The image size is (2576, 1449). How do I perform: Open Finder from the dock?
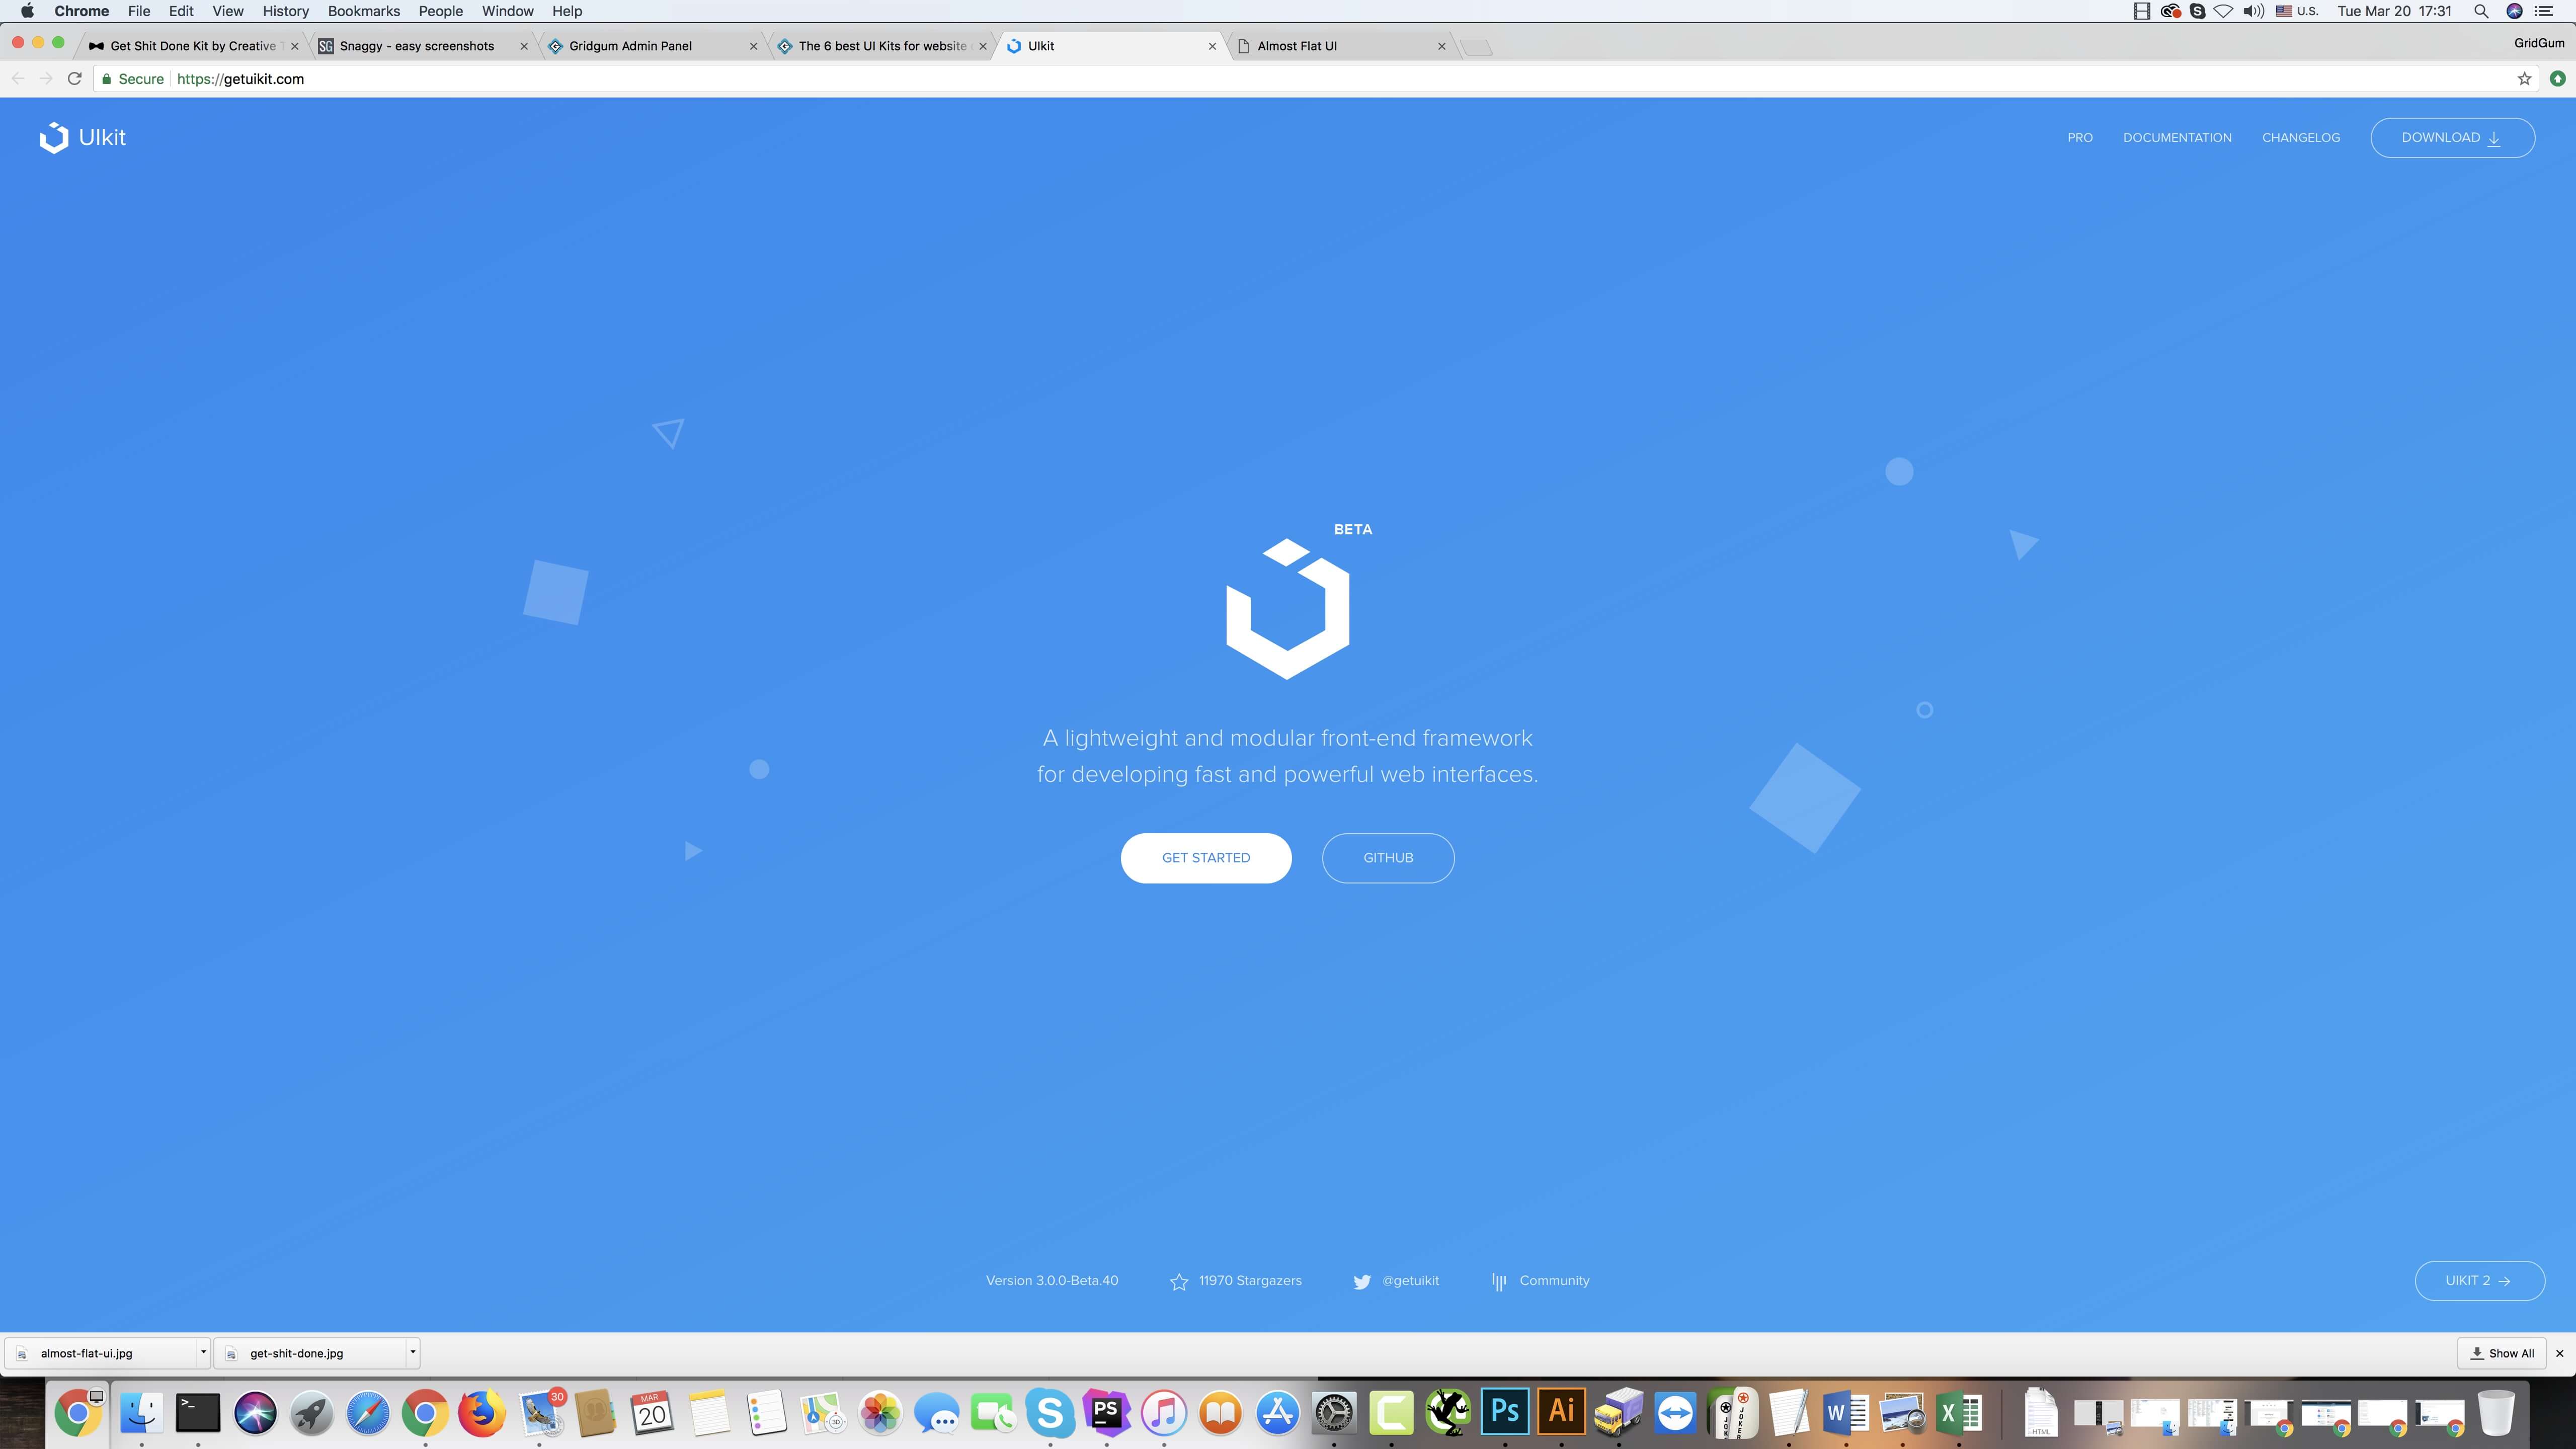click(x=141, y=1413)
